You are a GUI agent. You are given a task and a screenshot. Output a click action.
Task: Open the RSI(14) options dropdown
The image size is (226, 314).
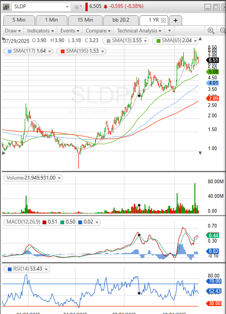[46, 269]
